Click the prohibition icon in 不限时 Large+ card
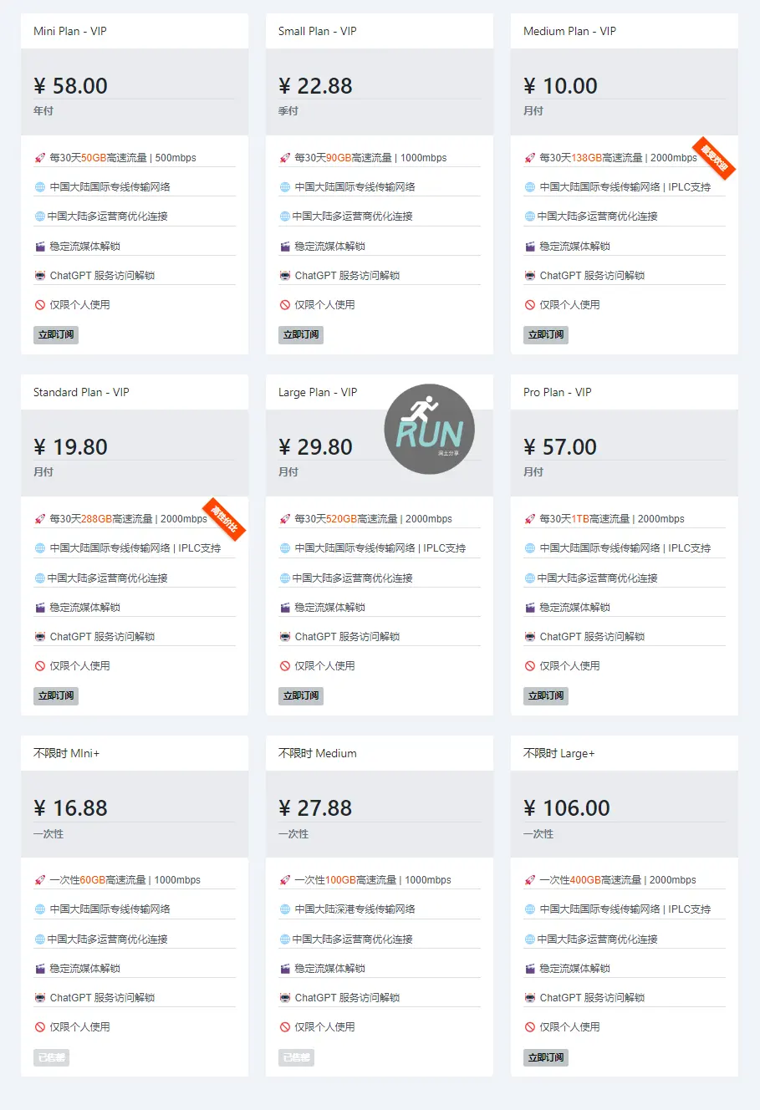The height and width of the screenshot is (1110, 760). (530, 1027)
